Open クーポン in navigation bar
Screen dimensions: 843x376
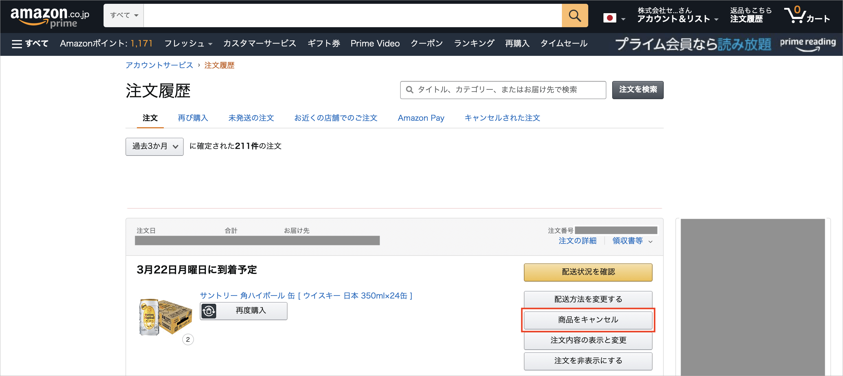[427, 44]
